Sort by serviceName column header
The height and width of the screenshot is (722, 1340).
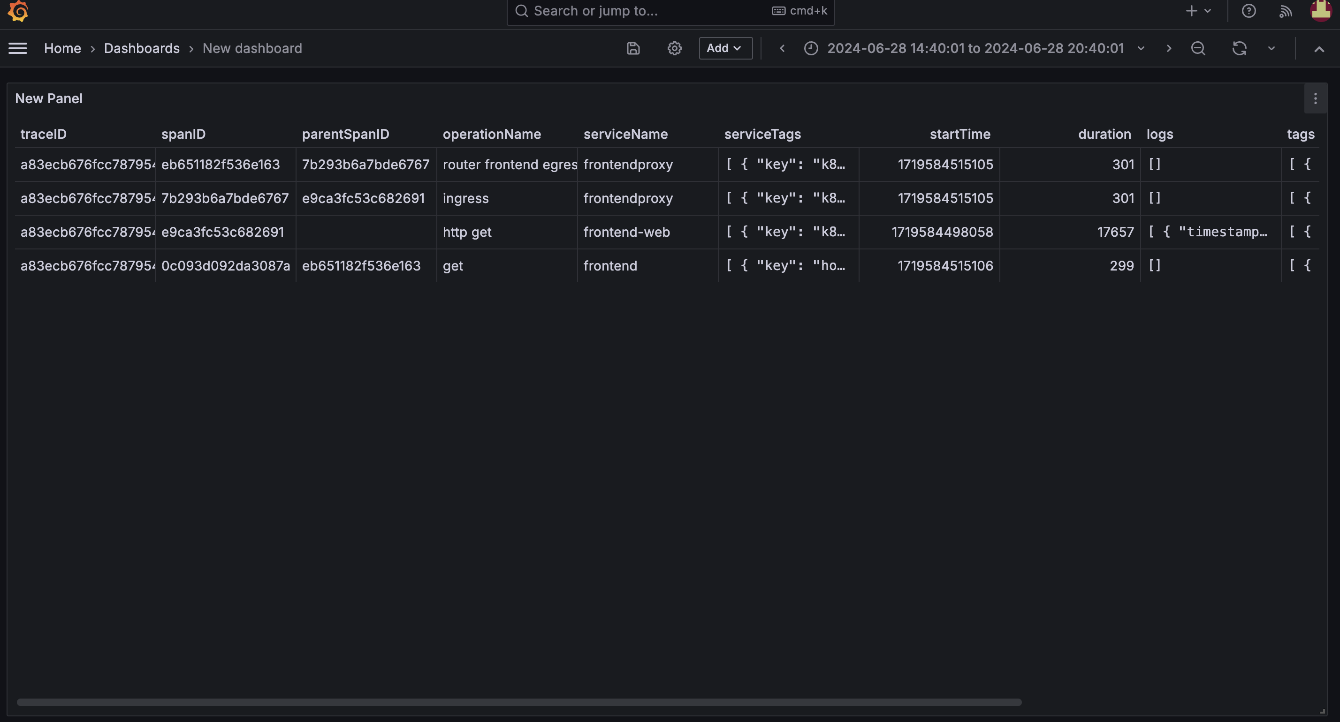(625, 134)
